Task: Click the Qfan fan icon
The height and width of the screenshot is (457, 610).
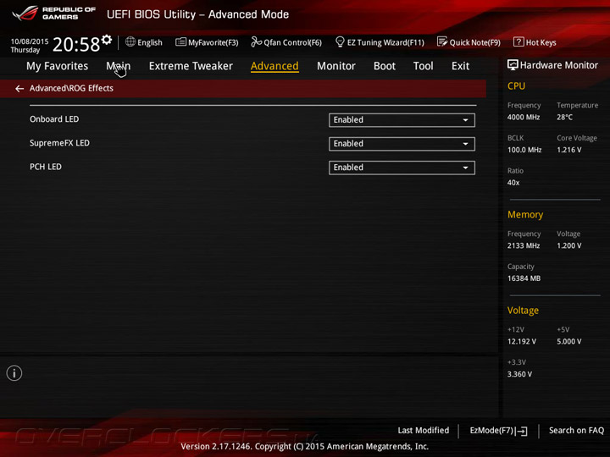Action: pyautogui.click(x=256, y=41)
